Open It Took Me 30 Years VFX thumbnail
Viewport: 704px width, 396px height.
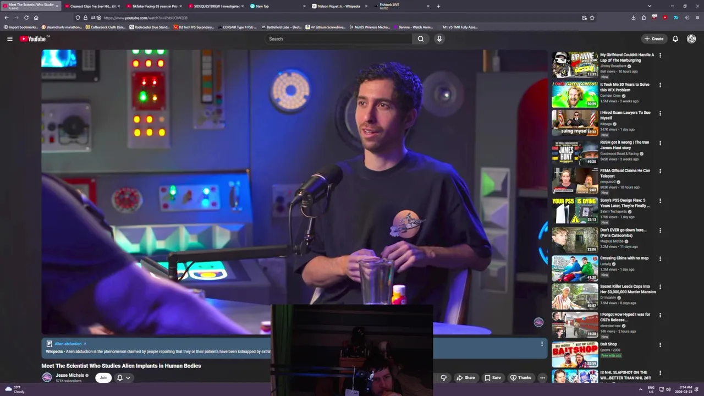pos(575,94)
